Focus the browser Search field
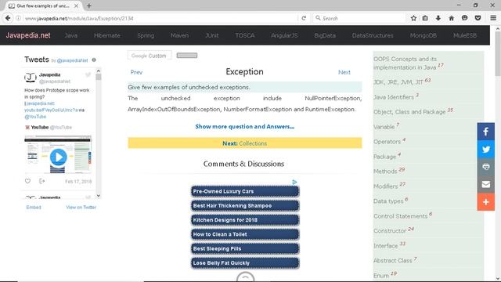 pyautogui.click(x=359, y=18)
